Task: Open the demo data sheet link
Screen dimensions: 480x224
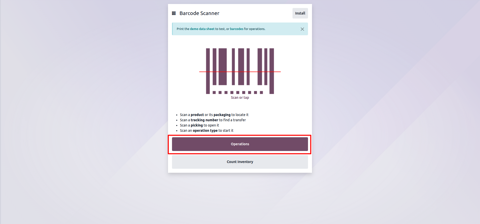Action: point(202,29)
